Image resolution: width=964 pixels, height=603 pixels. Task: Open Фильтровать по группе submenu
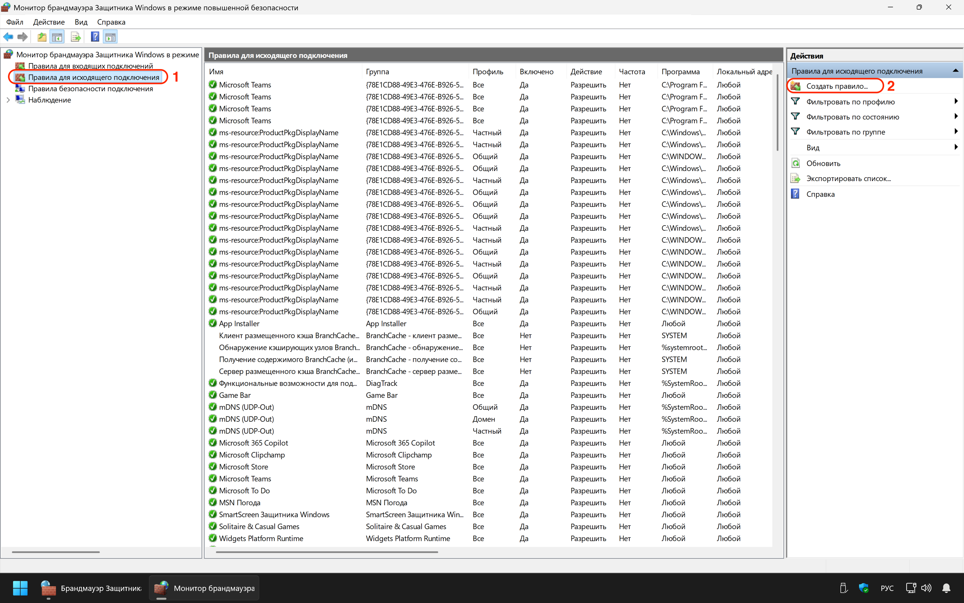pyautogui.click(x=845, y=132)
